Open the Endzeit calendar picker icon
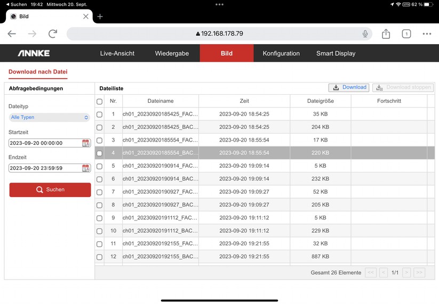439x304 pixels. pos(86,168)
